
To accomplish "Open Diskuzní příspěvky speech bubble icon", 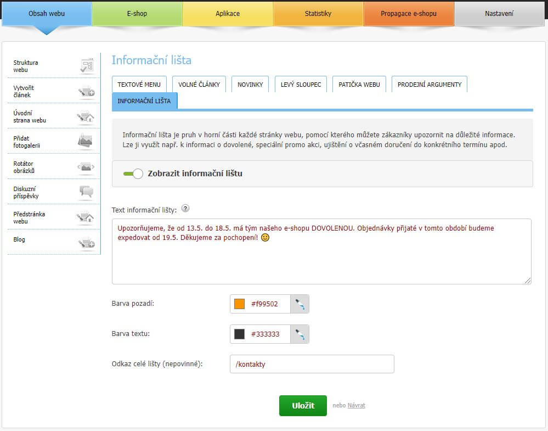I will [86, 192].
